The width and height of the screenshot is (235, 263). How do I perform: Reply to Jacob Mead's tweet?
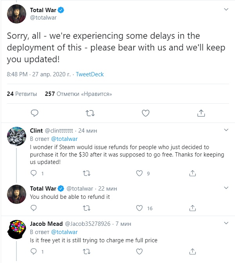34,251
